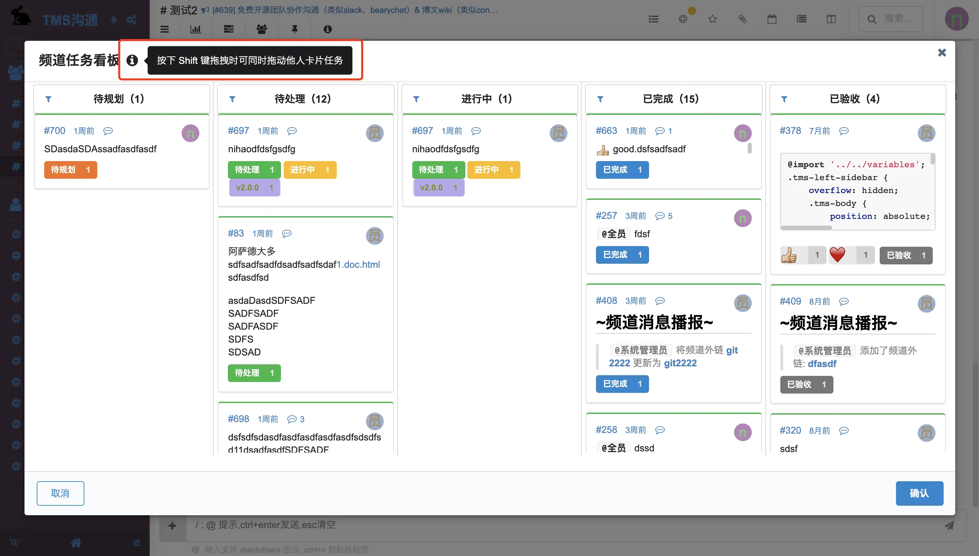Click the v2.0.0 purple tag in 待处理 column
The image size is (979, 556).
pyautogui.click(x=254, y=188)
